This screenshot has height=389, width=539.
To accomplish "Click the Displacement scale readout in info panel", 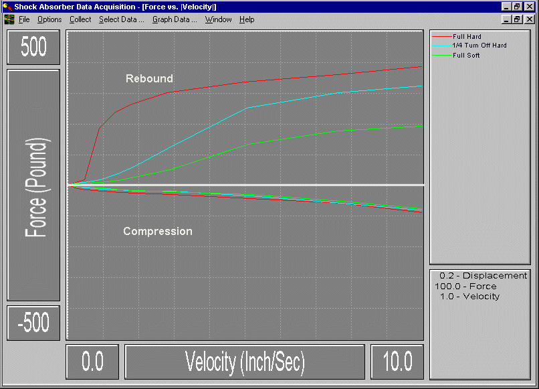I will (x=483, y=275).
